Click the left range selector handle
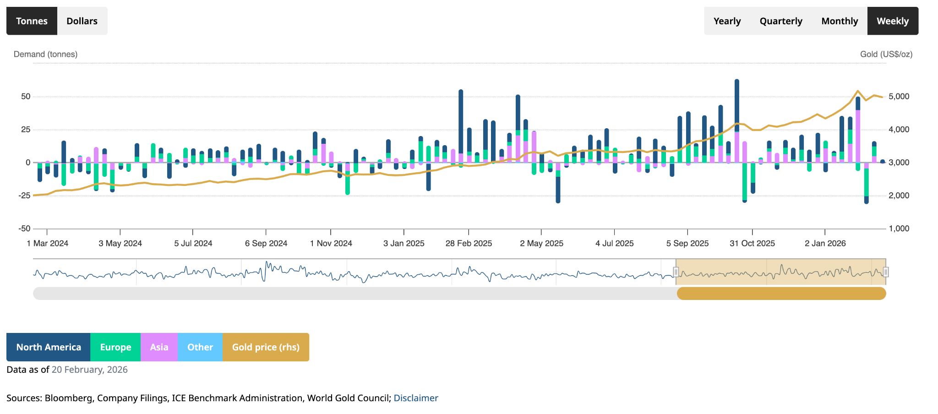This screenshot has height=414, width=938. coord(676,272)
